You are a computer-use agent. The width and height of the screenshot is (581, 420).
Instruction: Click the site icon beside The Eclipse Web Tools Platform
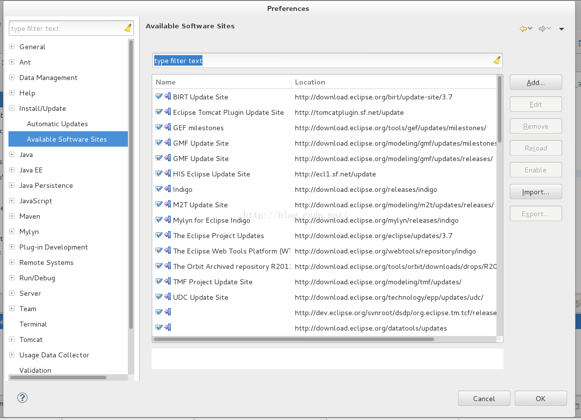[x=168, y=251]
